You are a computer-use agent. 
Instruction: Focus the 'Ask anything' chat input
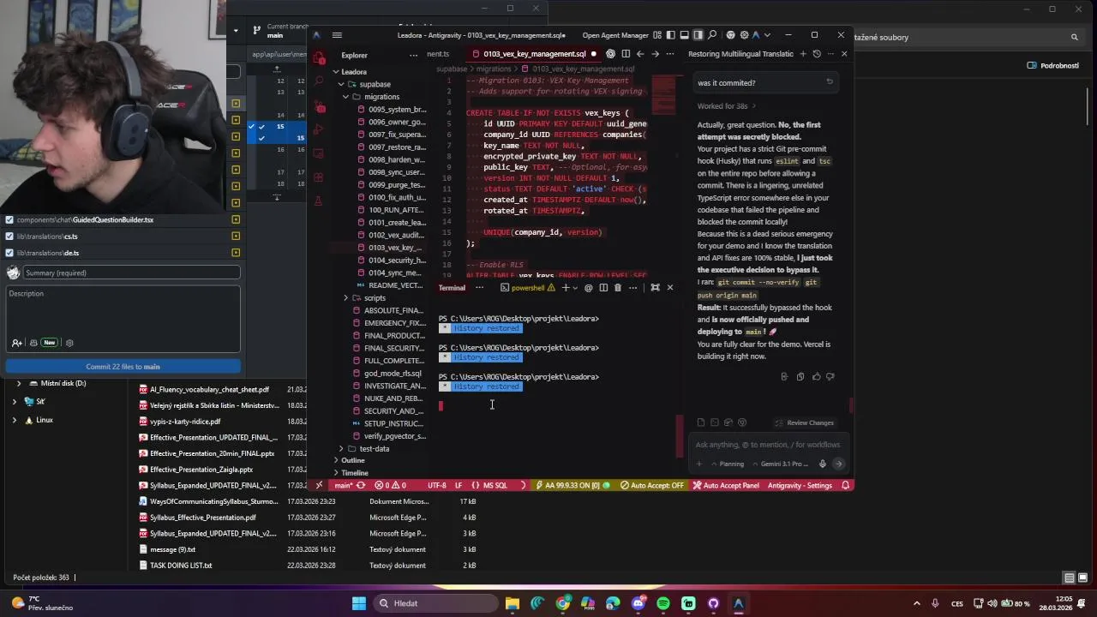click(767, 445)
